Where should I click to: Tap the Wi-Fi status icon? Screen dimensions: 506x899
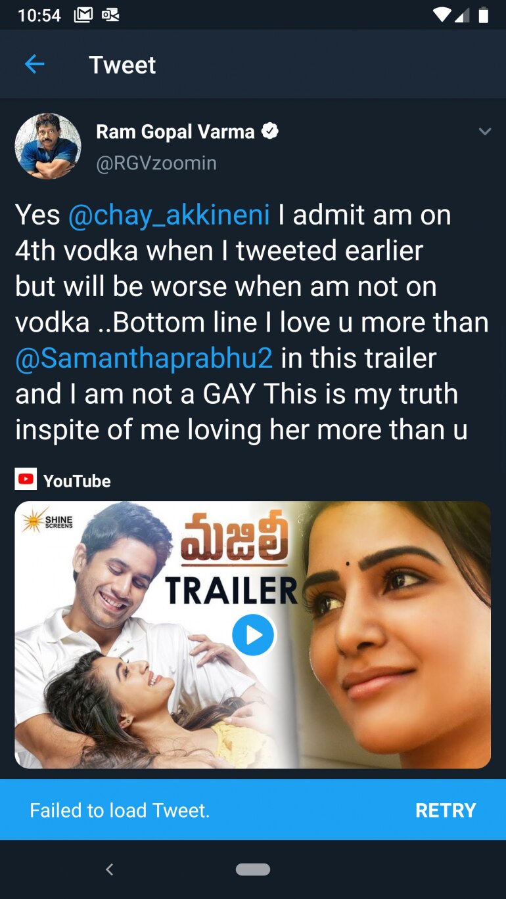[443, 14]
